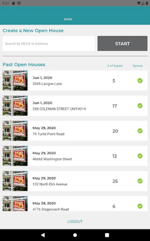Click the START button
The image size is (150, 241).
123,43
